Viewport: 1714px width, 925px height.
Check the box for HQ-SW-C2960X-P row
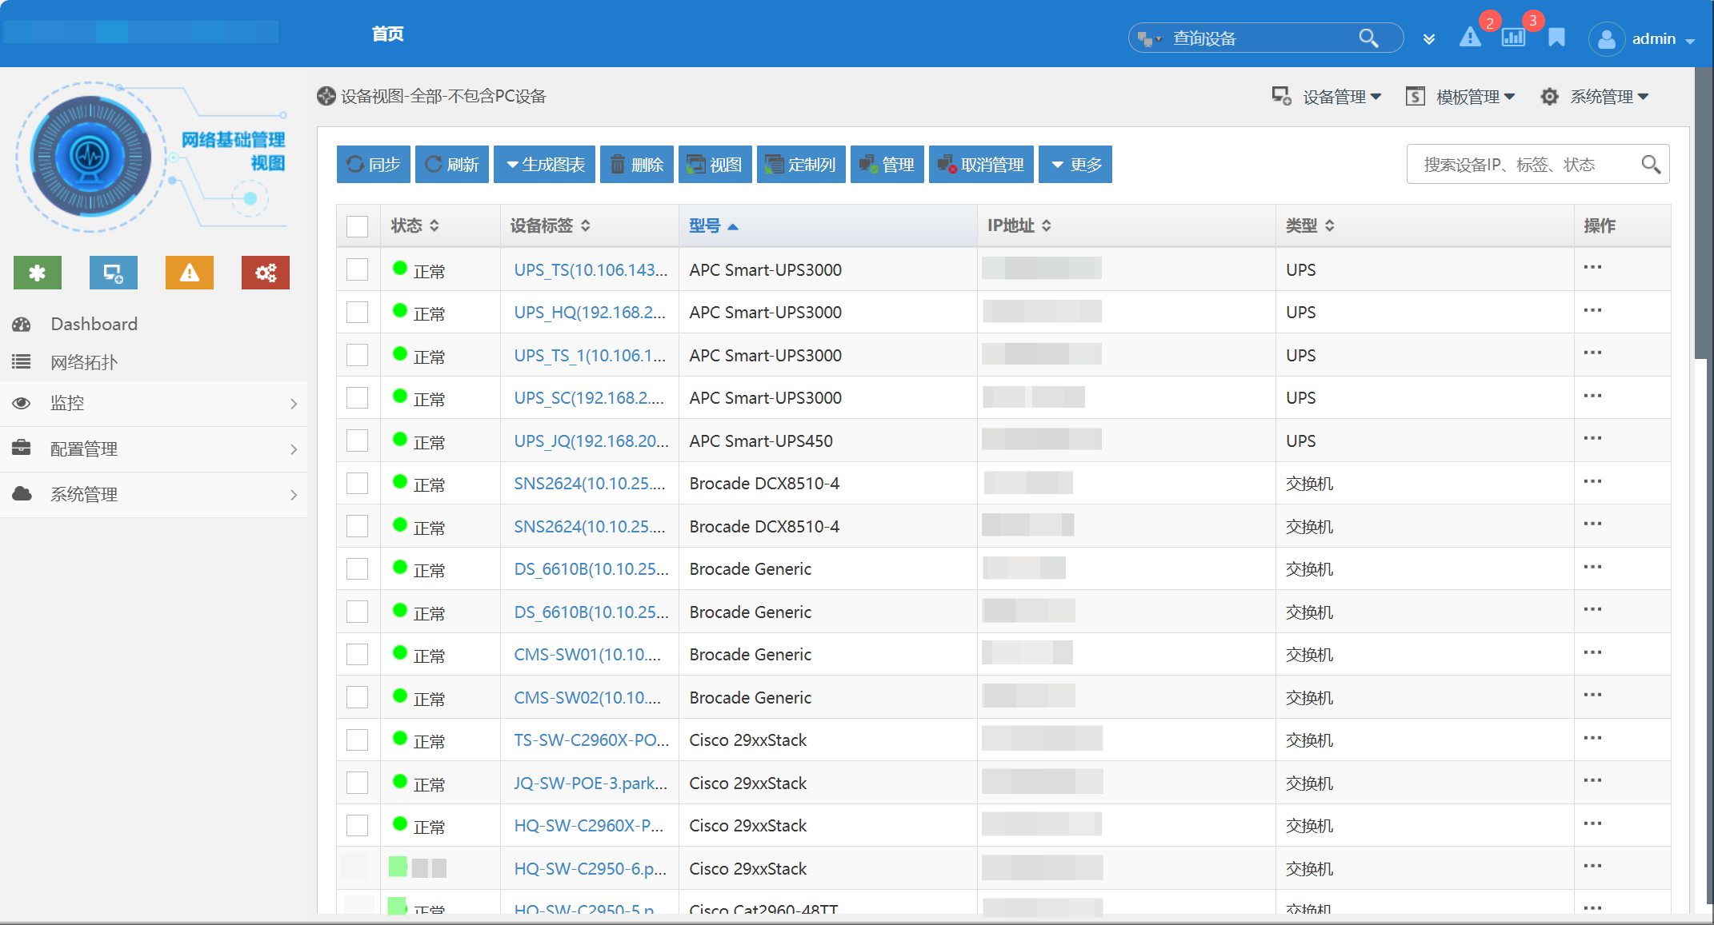tap(357, 825)
